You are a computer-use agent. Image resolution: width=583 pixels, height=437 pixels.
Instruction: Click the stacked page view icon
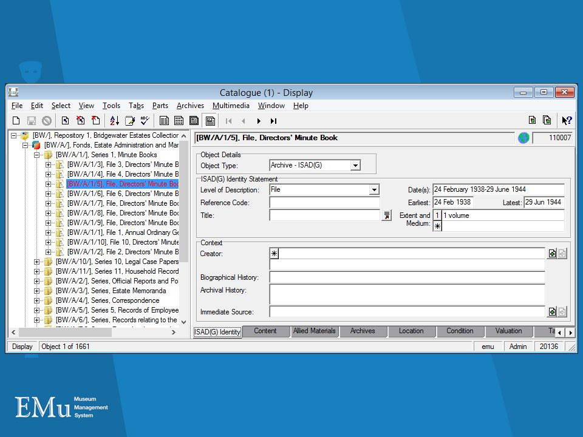194,120
